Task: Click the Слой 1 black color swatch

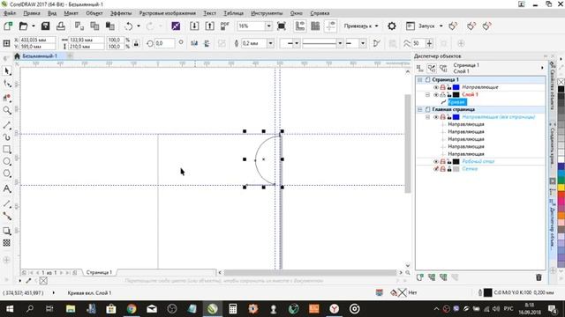Action: tap(456, 94)
